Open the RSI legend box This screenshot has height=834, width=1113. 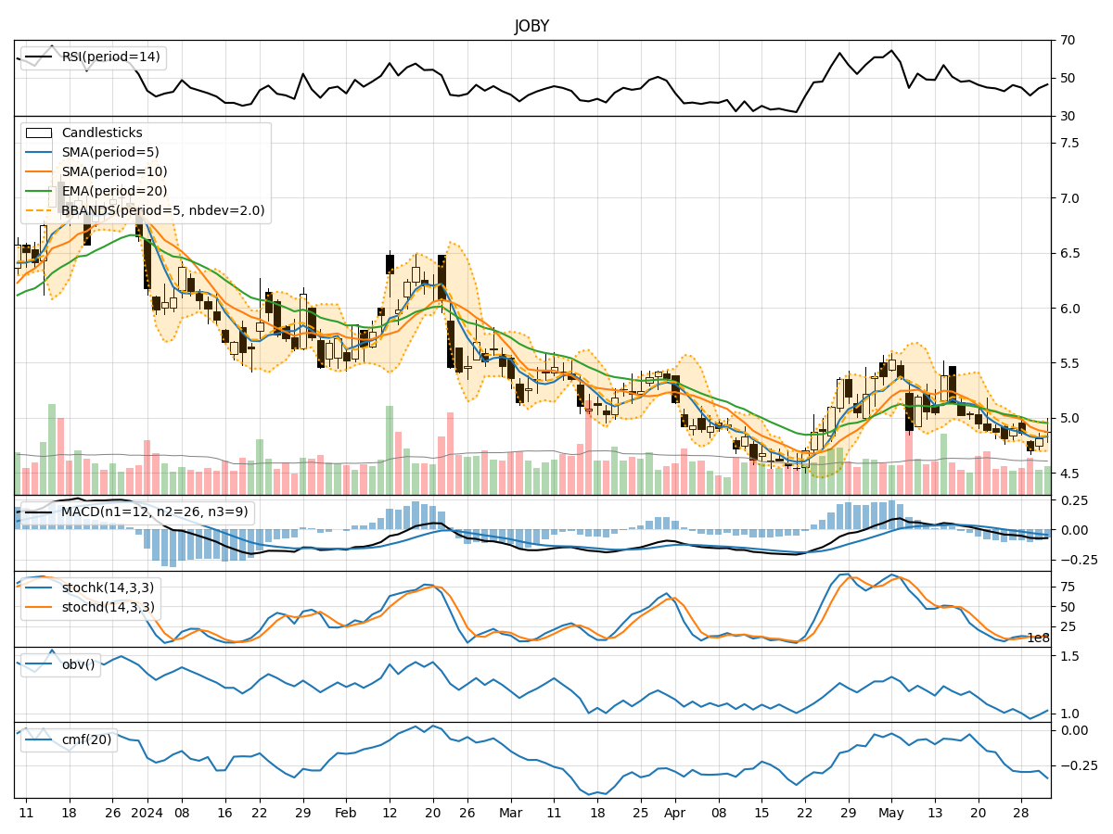(91, 57)
